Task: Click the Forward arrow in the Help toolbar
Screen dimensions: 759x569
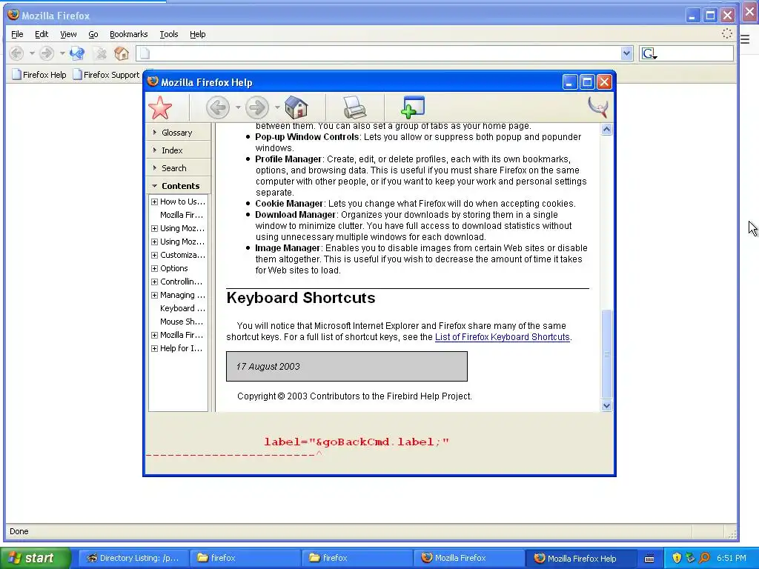Action: [256, 107]
